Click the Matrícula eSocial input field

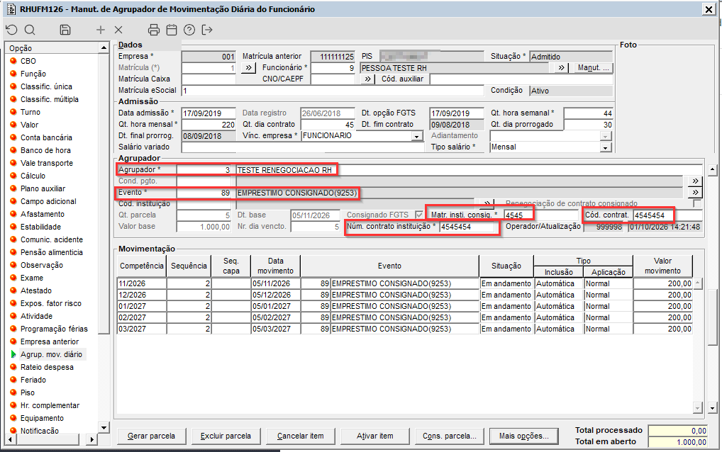(x=333, y=91)
